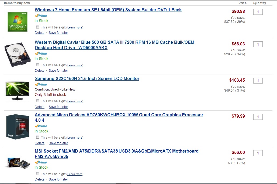This screenshot has height=184, width=277.
Task: Delete the Western Digital hard drive item
Action: [x=40, y=71]
